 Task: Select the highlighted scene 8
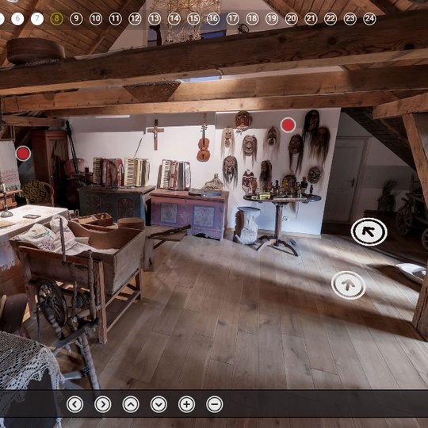click(x=57, y=19)
